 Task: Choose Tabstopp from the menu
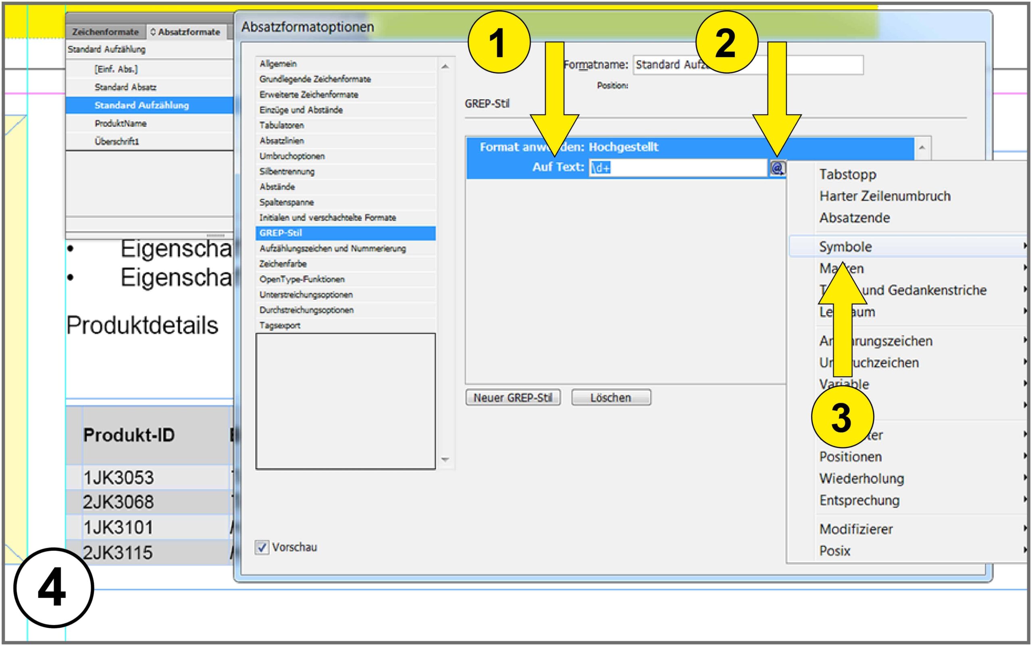point(848,174)
